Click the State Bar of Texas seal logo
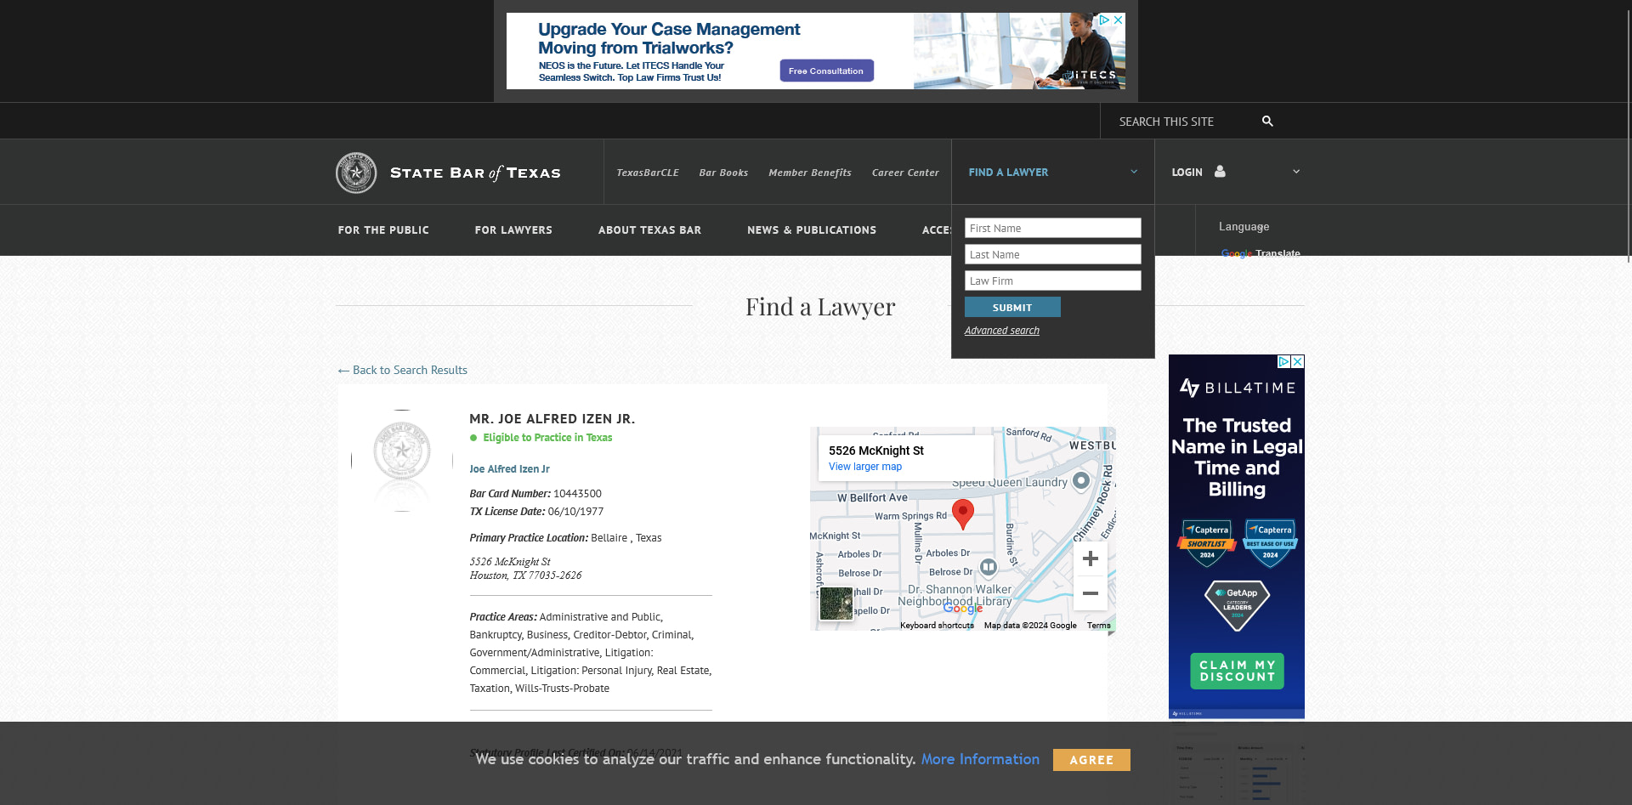The width and height of the screenshot is (1632, 805). [356, 173]
